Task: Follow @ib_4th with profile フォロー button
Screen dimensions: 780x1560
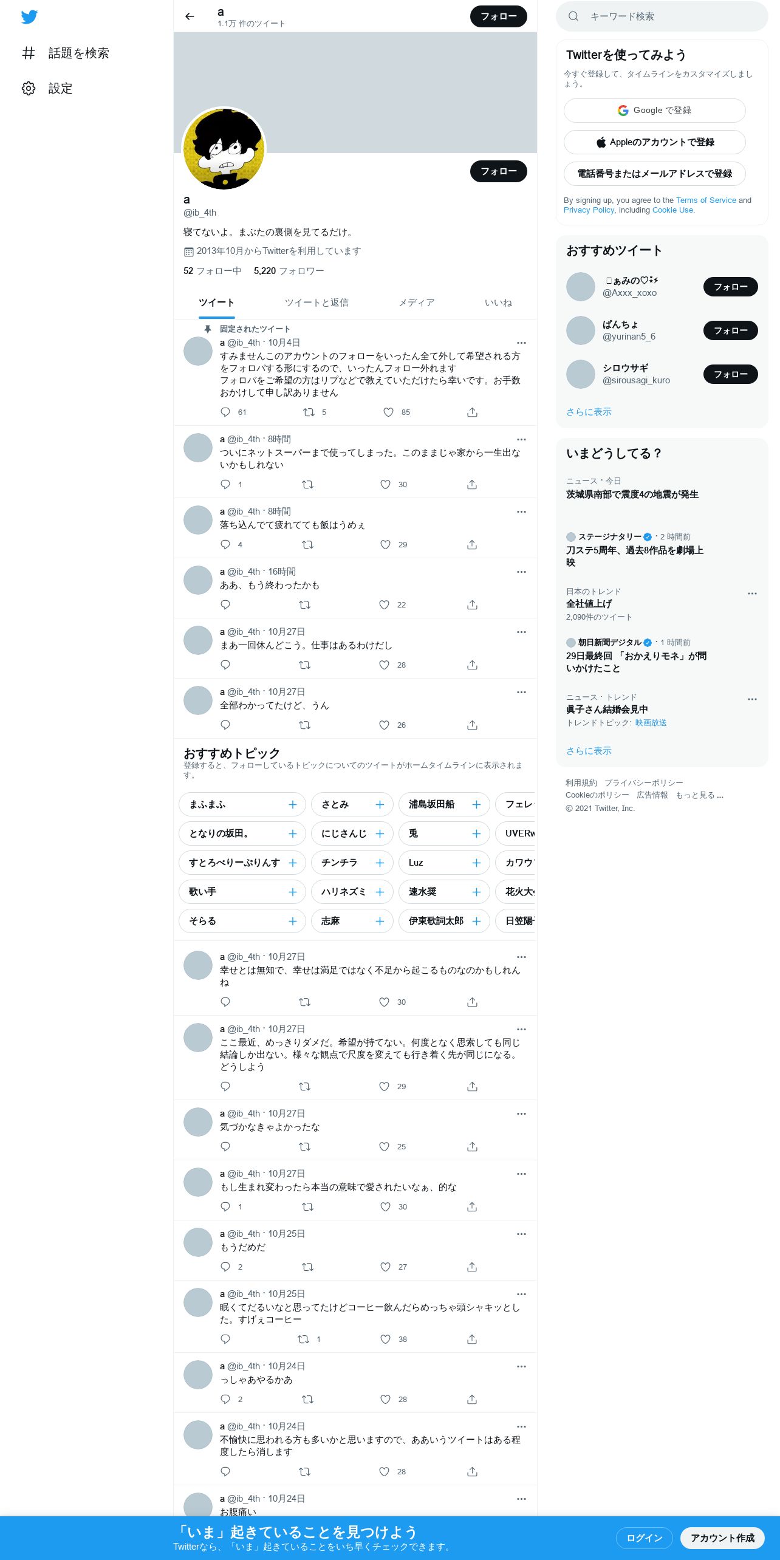Action: [x=499, y=171]
